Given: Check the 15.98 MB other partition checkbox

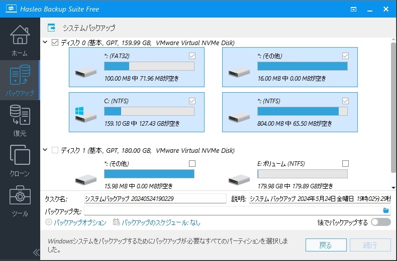Looking at the screenshot, I should tap(192, 164).
